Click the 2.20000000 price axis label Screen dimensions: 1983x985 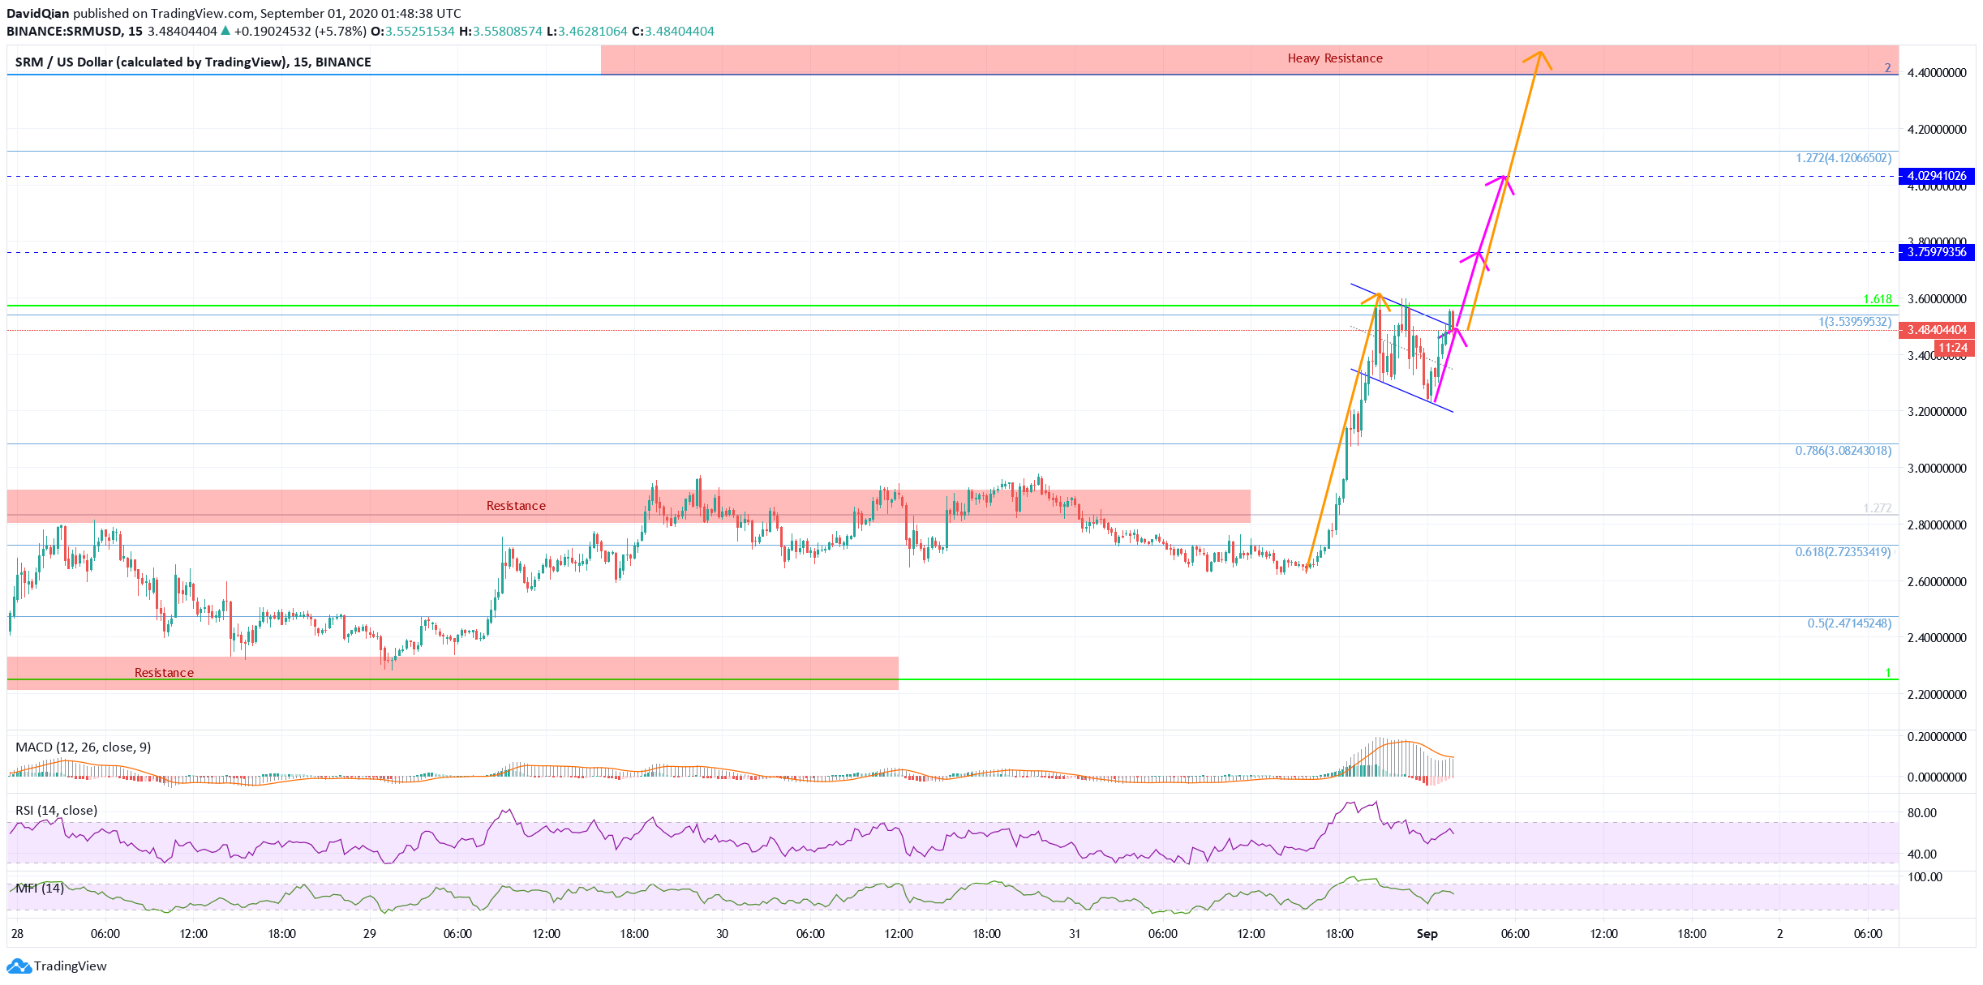(x=1937, y=695)
